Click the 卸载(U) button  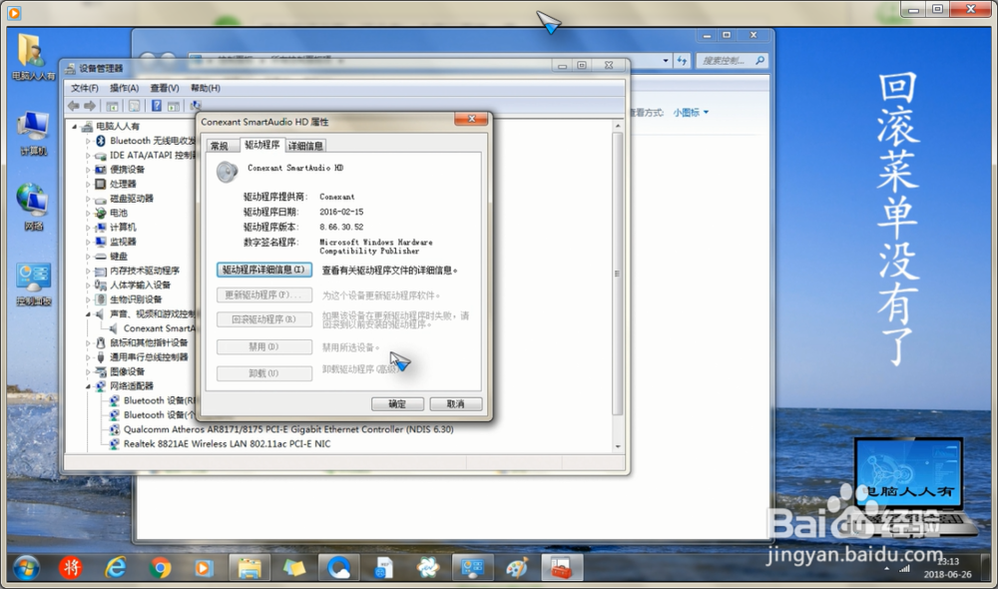tap(264, 373)
